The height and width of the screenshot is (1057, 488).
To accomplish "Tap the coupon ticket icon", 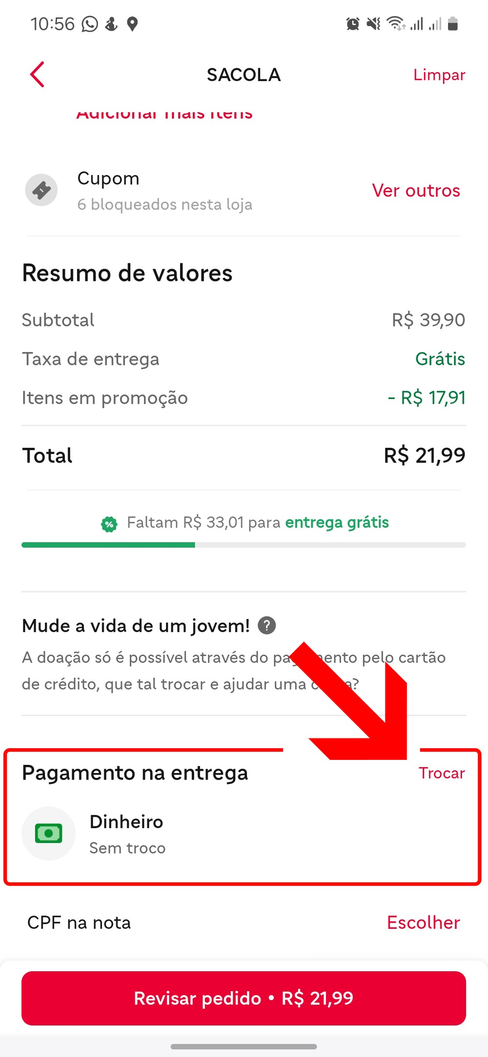I will (41, 190).
